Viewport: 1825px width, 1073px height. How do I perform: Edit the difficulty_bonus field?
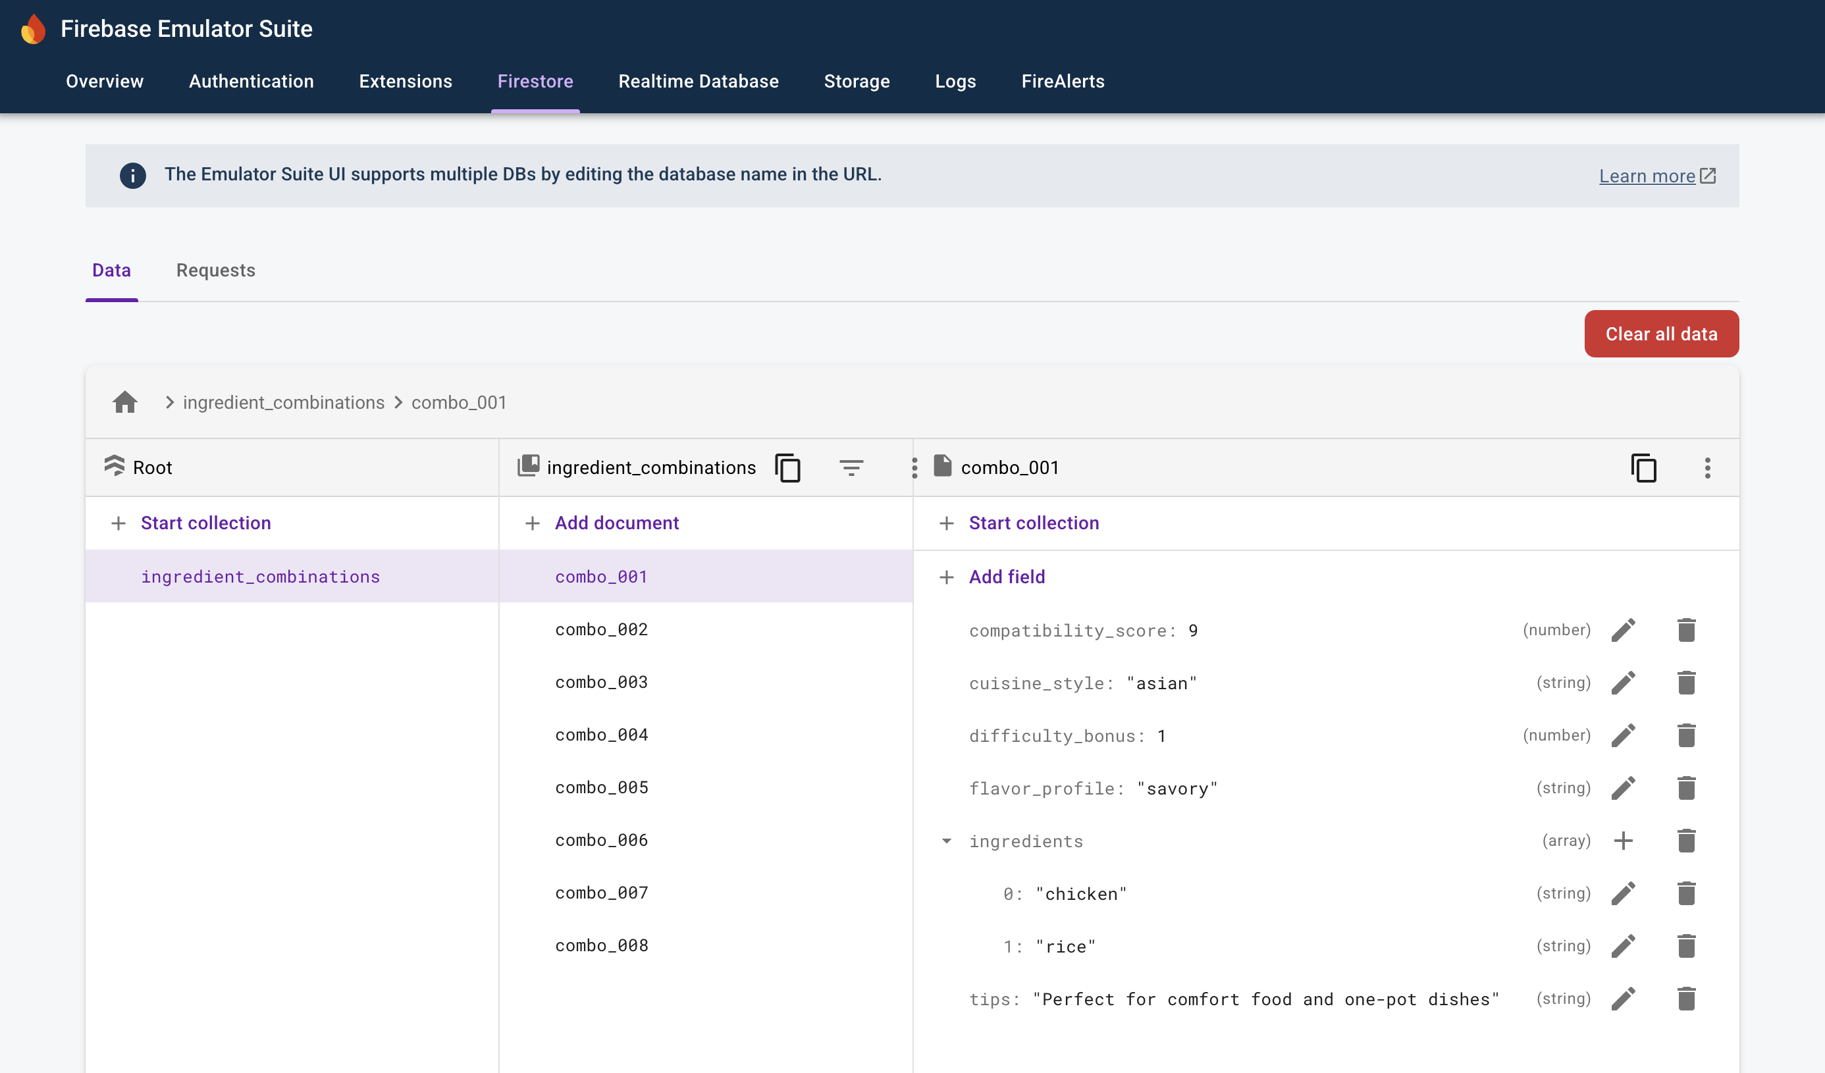pyautogui.click(x=1623, y=735)
